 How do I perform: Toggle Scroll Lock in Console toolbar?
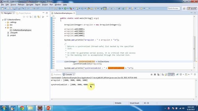coord(166,75)
